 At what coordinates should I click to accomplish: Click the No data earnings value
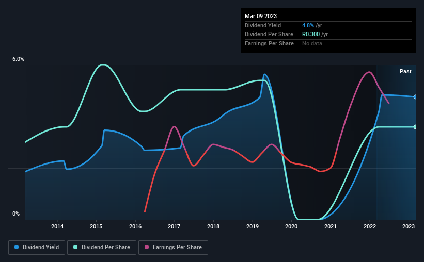(x=312, y=43)
